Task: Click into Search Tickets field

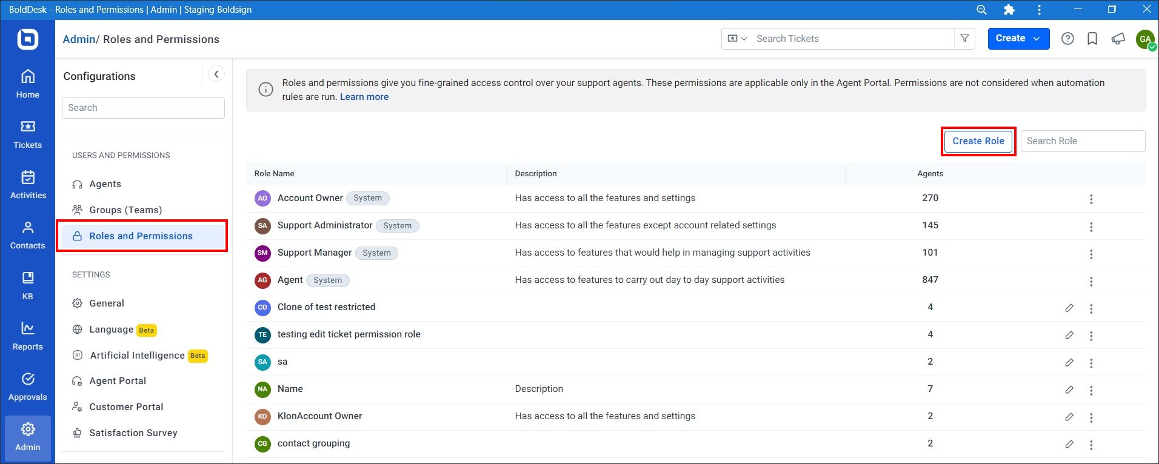Action: click(852, 38)
